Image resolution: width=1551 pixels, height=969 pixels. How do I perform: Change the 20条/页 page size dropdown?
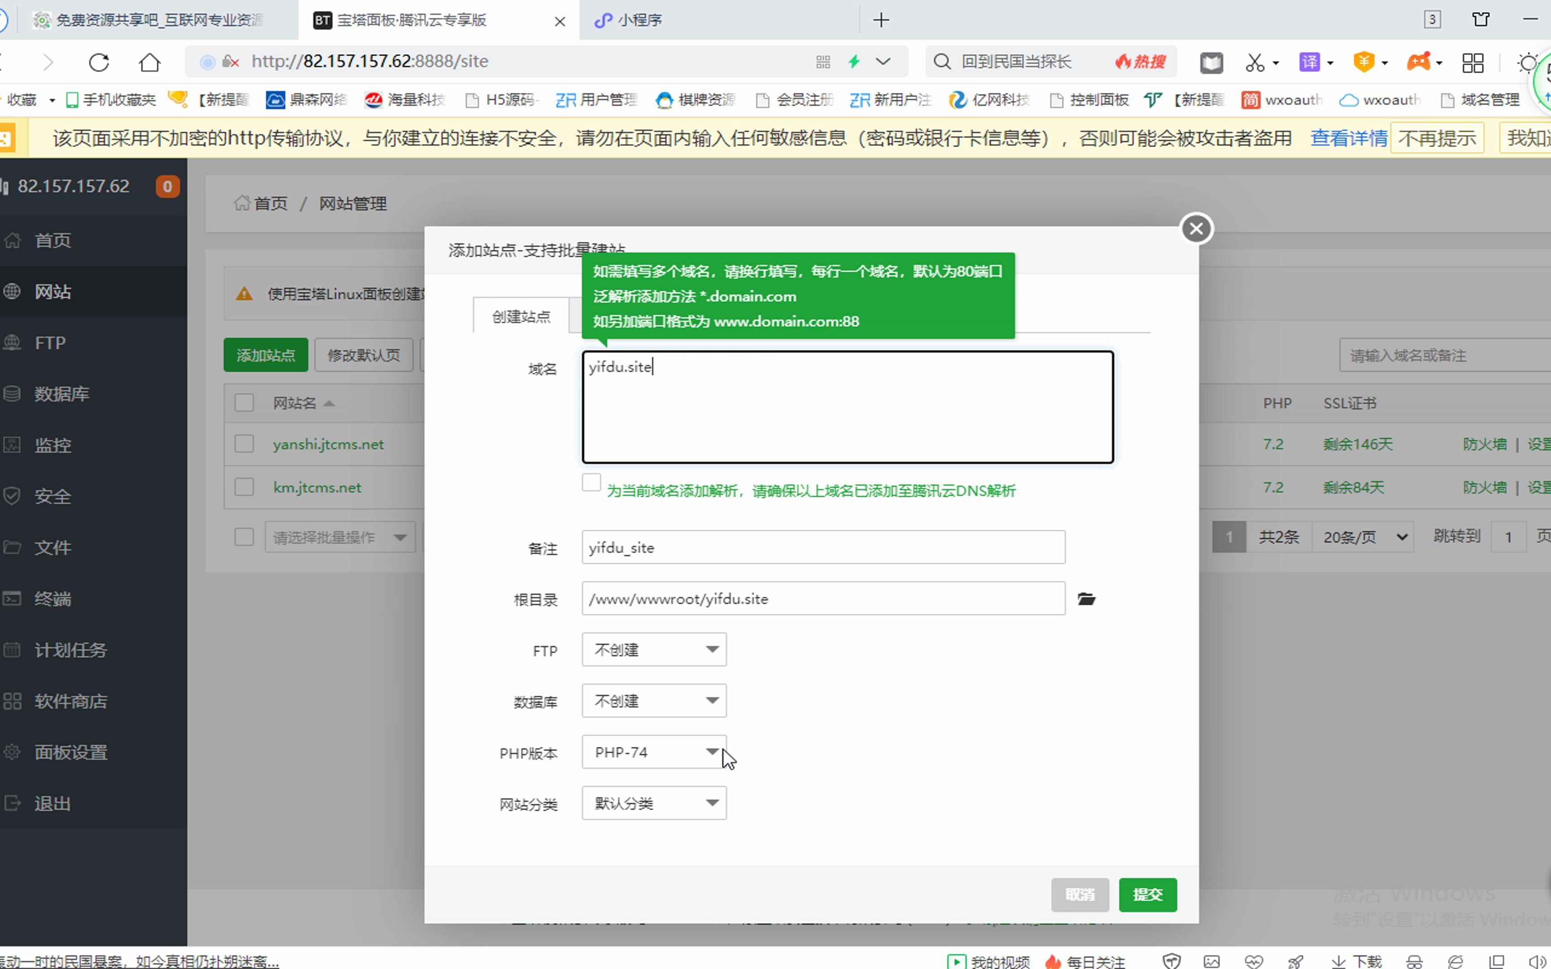pyautogui.click(x=1363, y=537)
